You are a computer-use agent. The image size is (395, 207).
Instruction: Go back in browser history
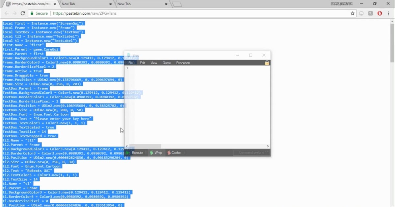(6, 13)
